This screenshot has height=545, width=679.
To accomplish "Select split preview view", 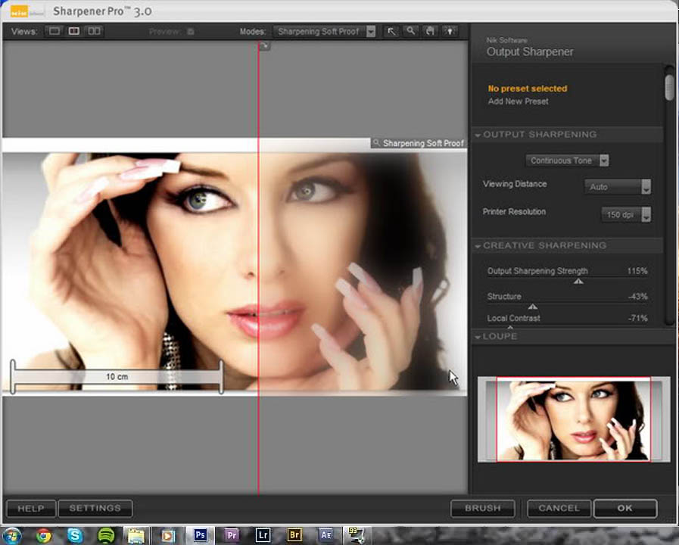I will [74, 31].
